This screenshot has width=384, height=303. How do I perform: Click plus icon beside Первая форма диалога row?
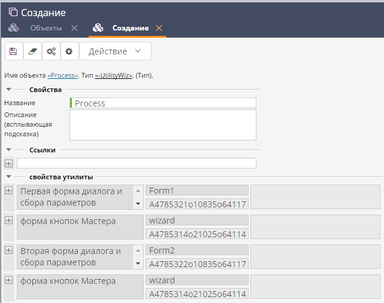point(8,191)
